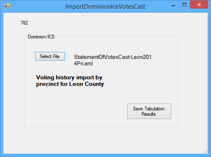Click the application icon in title bar
Image resolution: width=211 pixels, height=157 pixels.
point(7,6)
